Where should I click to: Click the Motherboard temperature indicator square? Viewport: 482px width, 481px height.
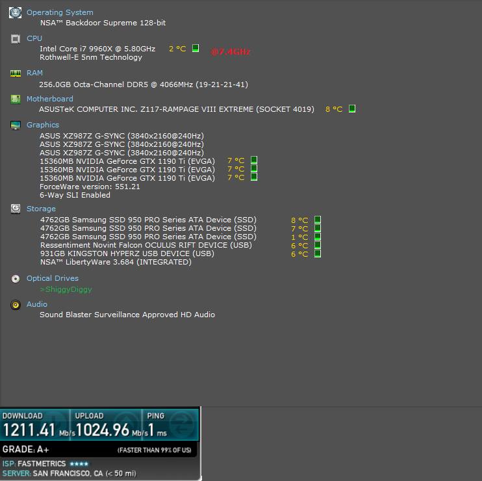pyautogui.click(x=352, y=109)
